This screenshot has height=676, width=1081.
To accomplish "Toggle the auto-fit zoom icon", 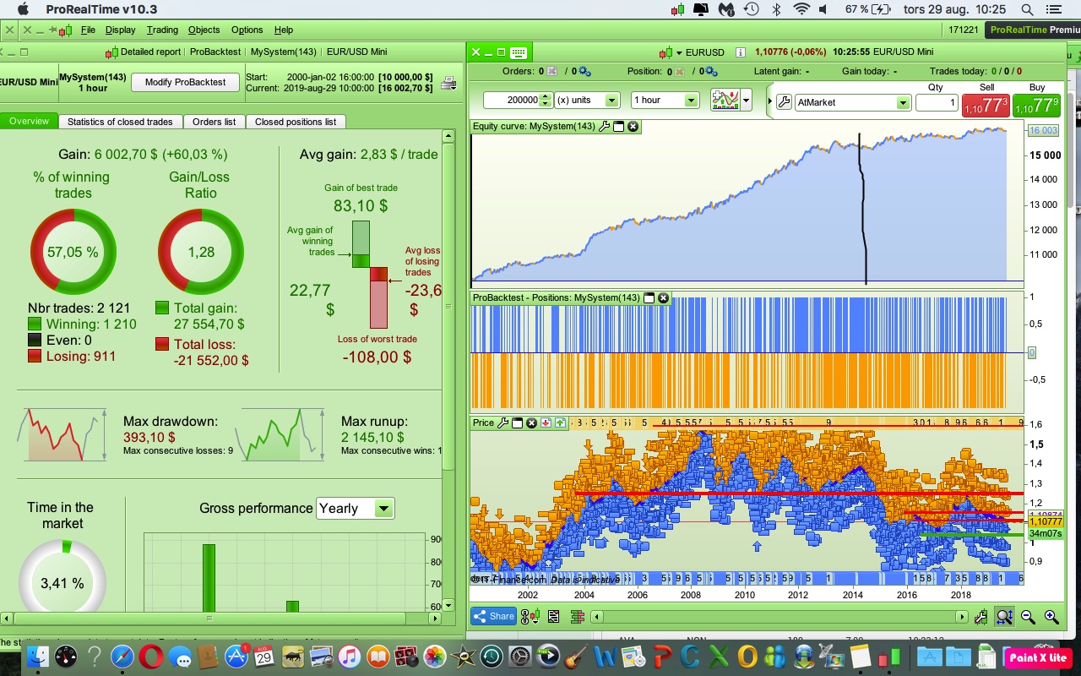I will 1004,617.
